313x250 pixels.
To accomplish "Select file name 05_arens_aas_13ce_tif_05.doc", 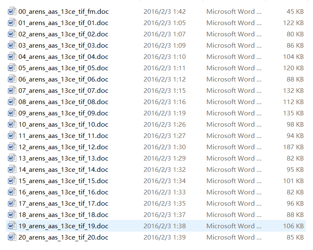I will [63, 68].
